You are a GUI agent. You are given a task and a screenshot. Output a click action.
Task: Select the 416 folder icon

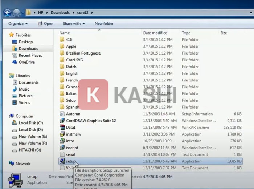[x=62, y=39]
